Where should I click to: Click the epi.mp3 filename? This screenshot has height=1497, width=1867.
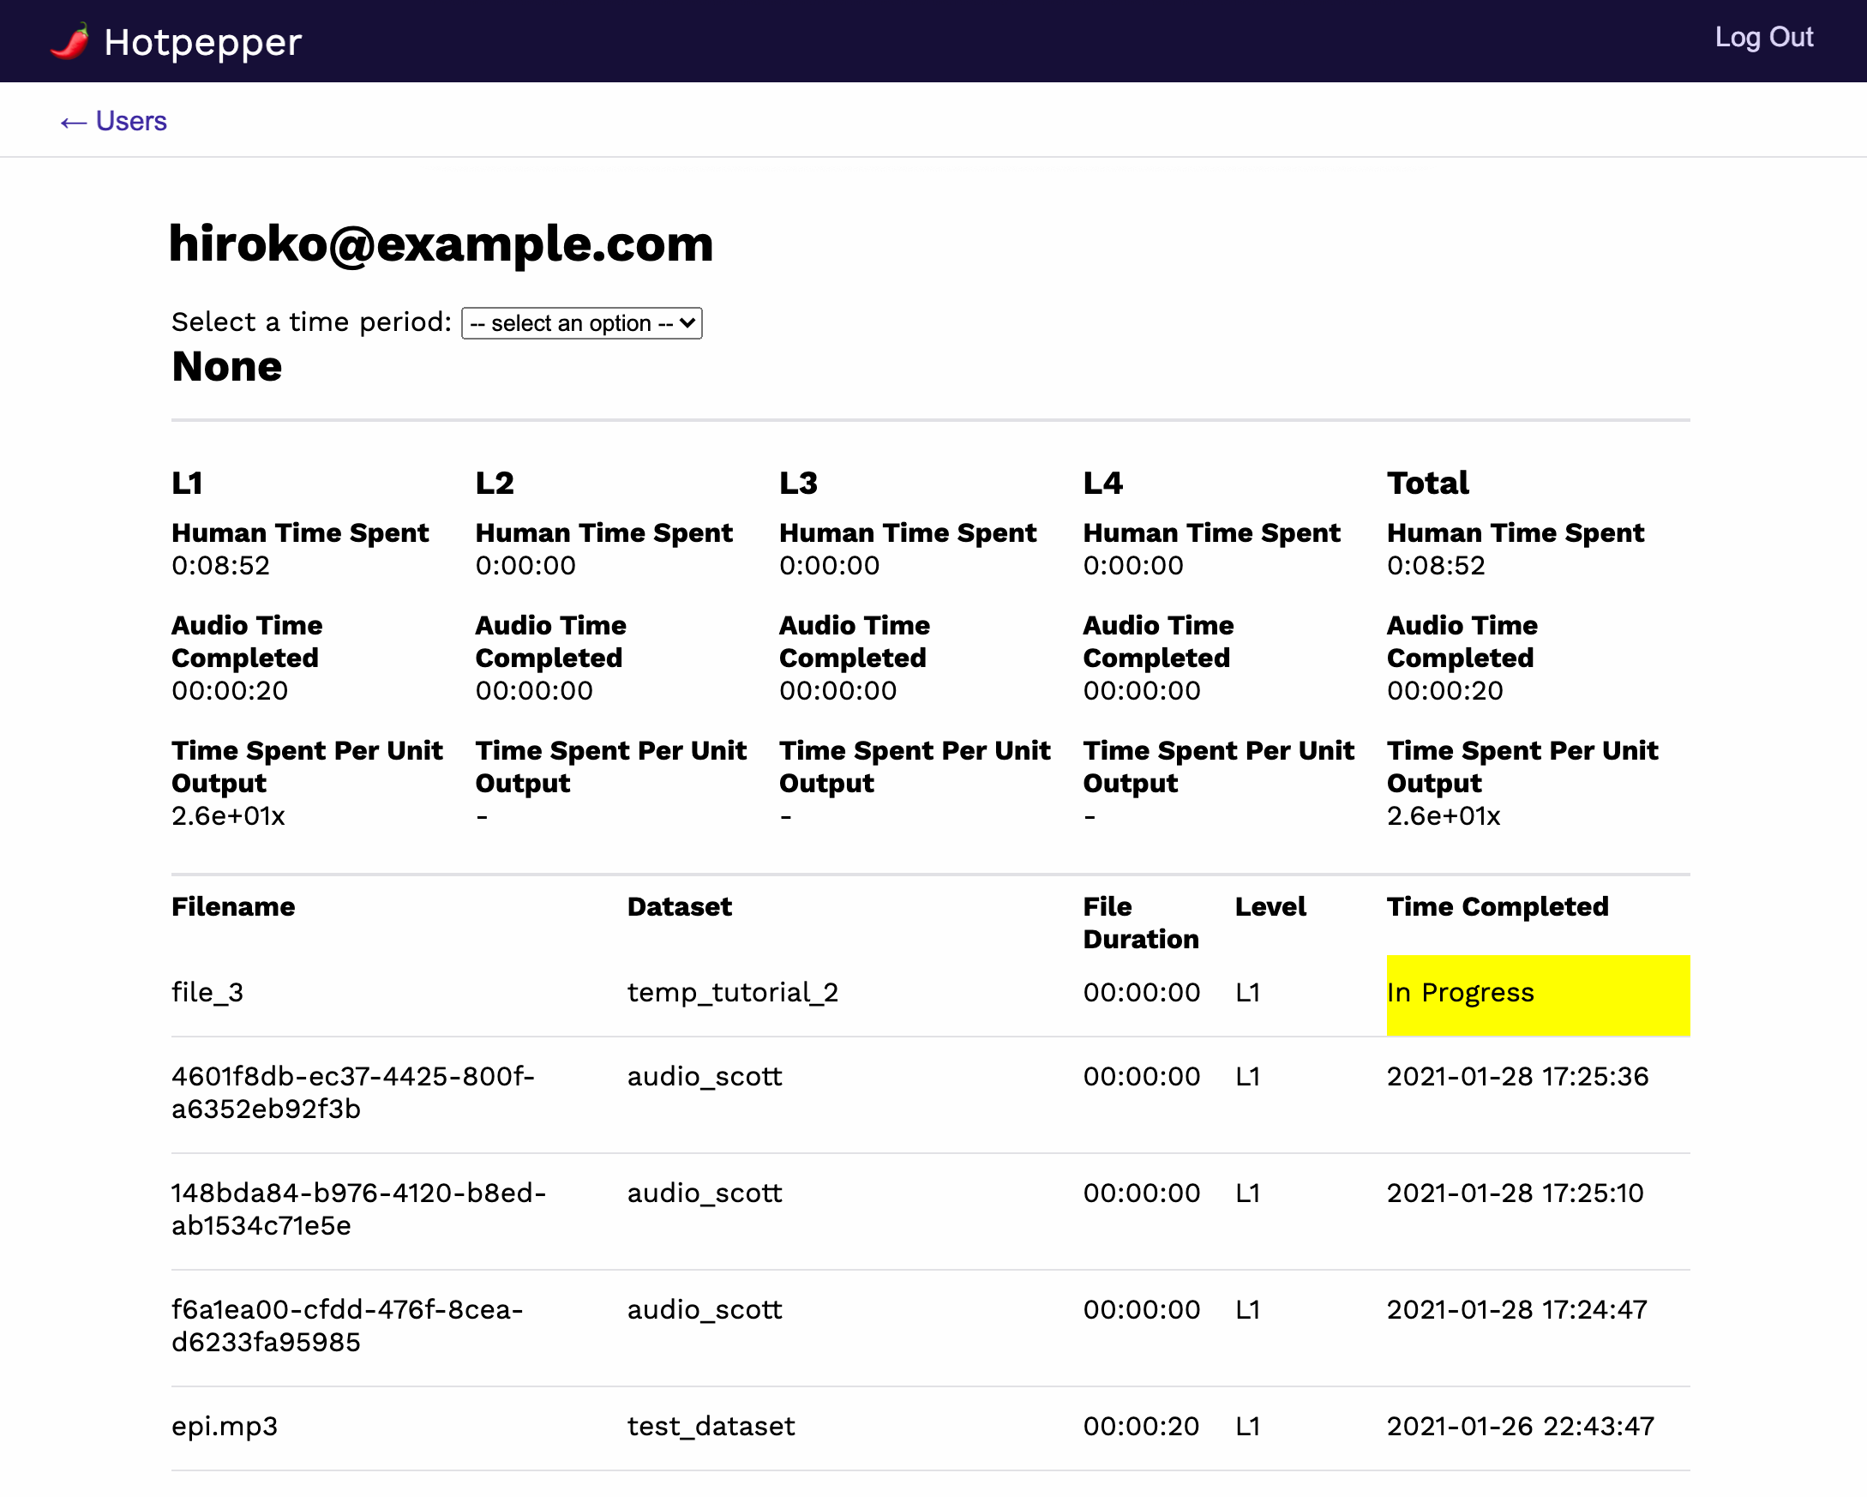click(225, 1426)
